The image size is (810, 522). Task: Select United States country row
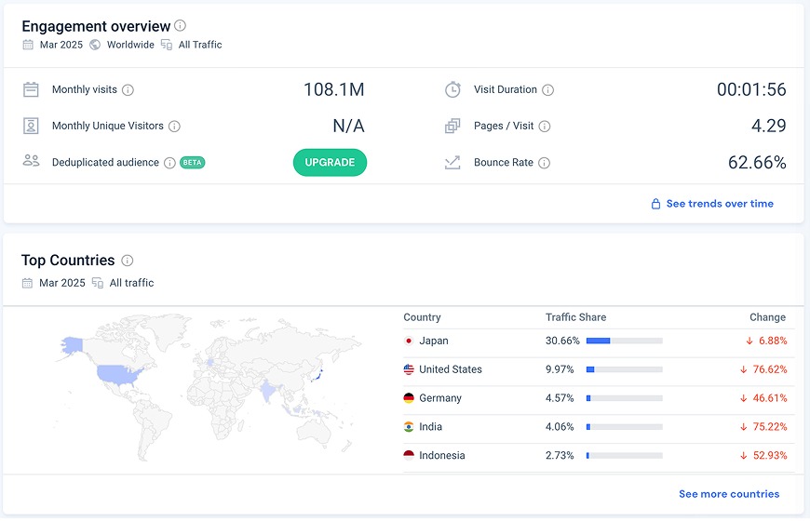[450, 369]
